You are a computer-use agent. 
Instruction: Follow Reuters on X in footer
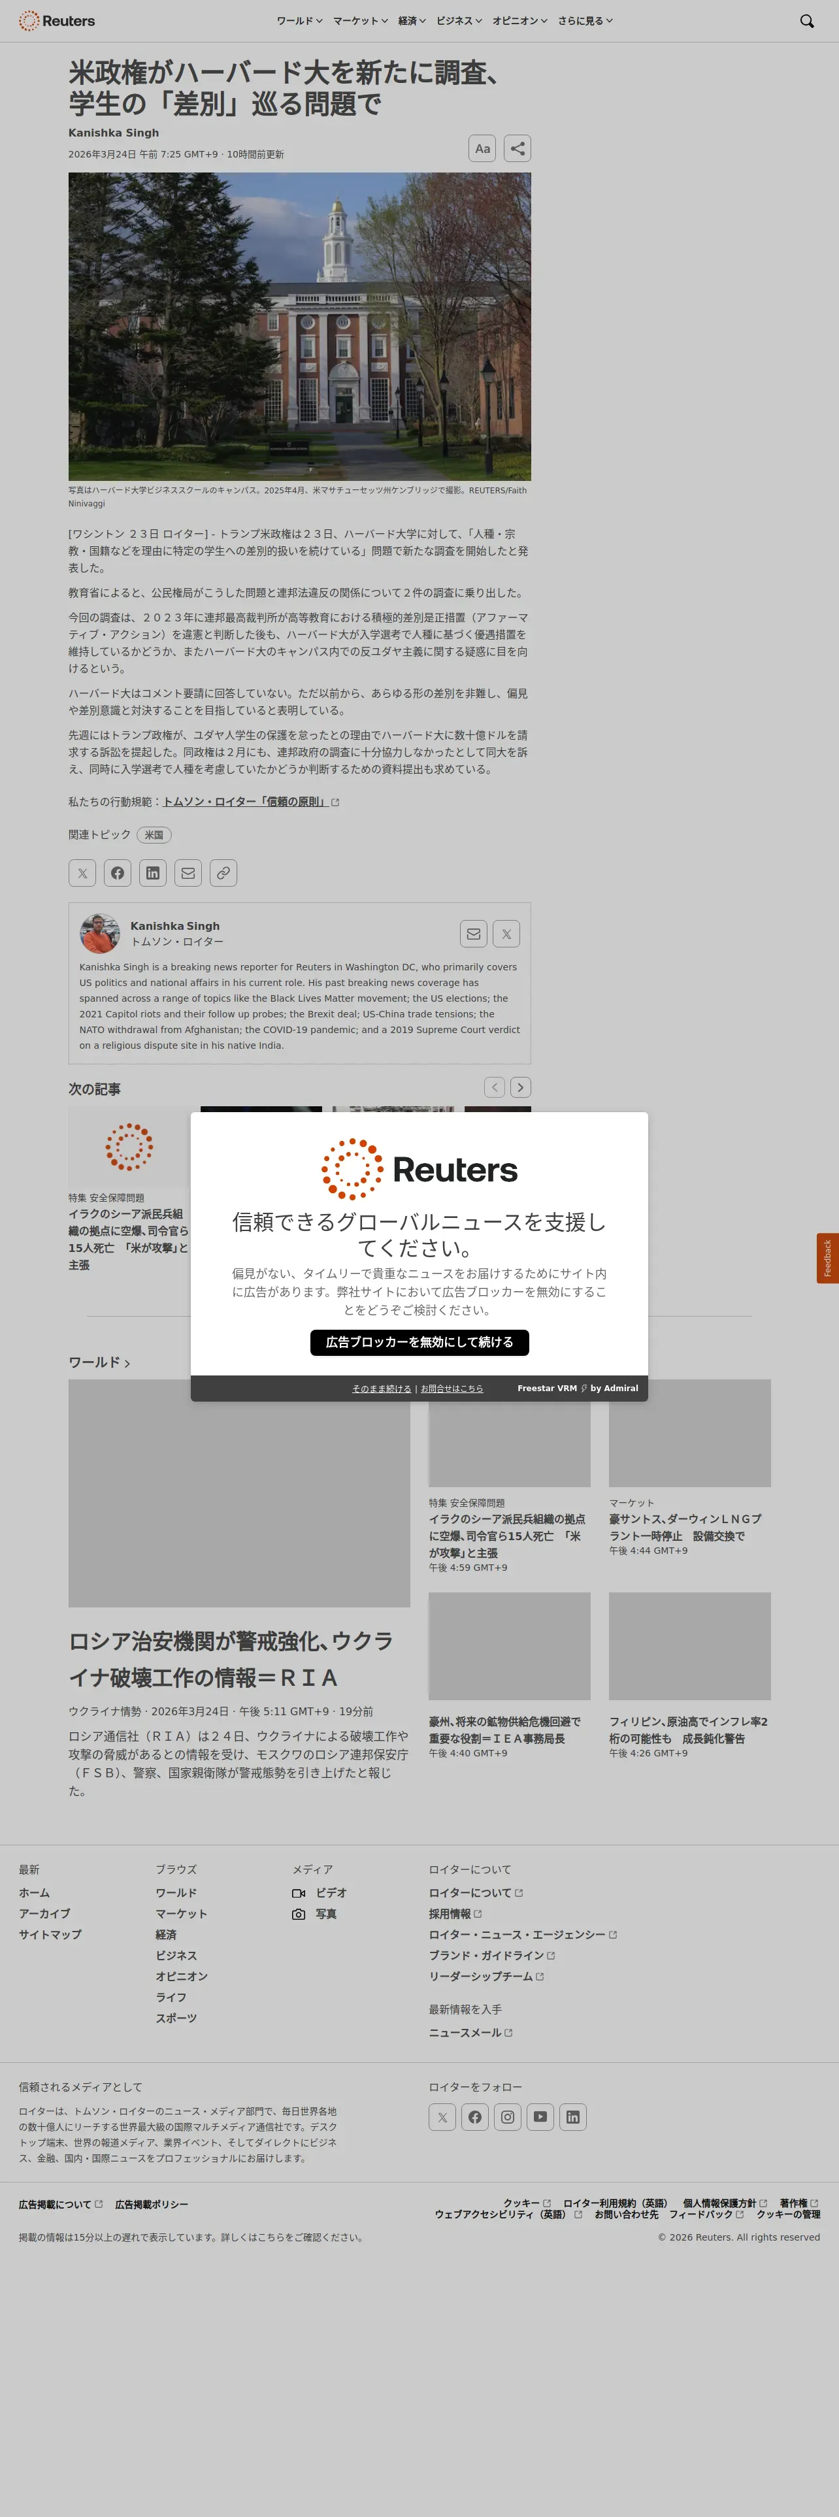point(442,2116)
